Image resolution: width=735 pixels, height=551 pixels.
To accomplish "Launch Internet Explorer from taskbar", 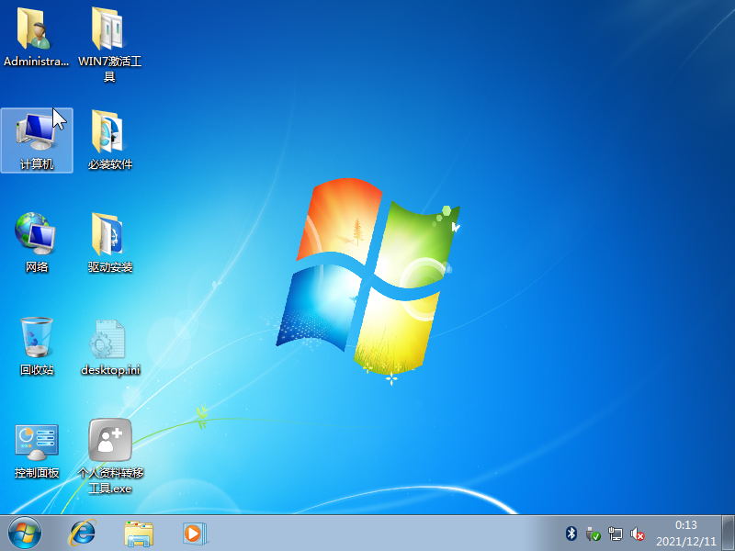I will coord(83,534).
